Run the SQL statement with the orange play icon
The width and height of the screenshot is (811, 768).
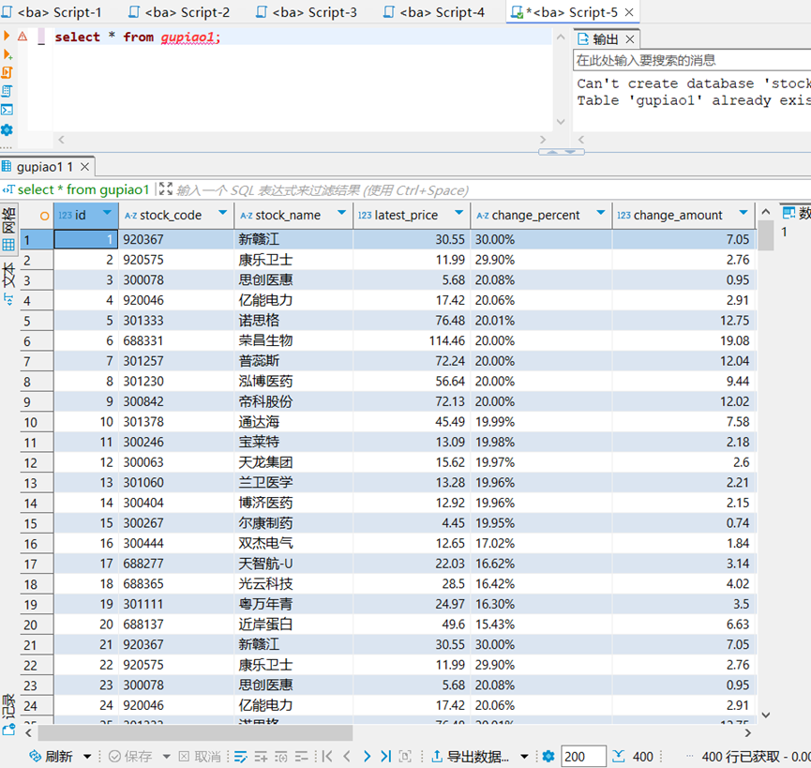click(x=7, y=36)
